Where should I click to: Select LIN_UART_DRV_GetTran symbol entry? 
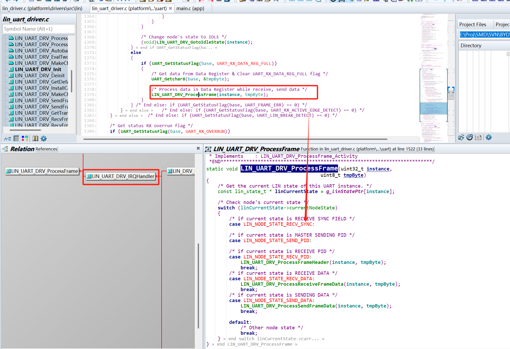click(x=38, y=113)
